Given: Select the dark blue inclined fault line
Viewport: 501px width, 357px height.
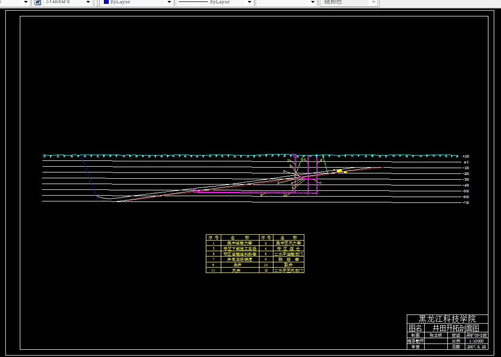Looking at the screenshot, I should click(90, 178).
